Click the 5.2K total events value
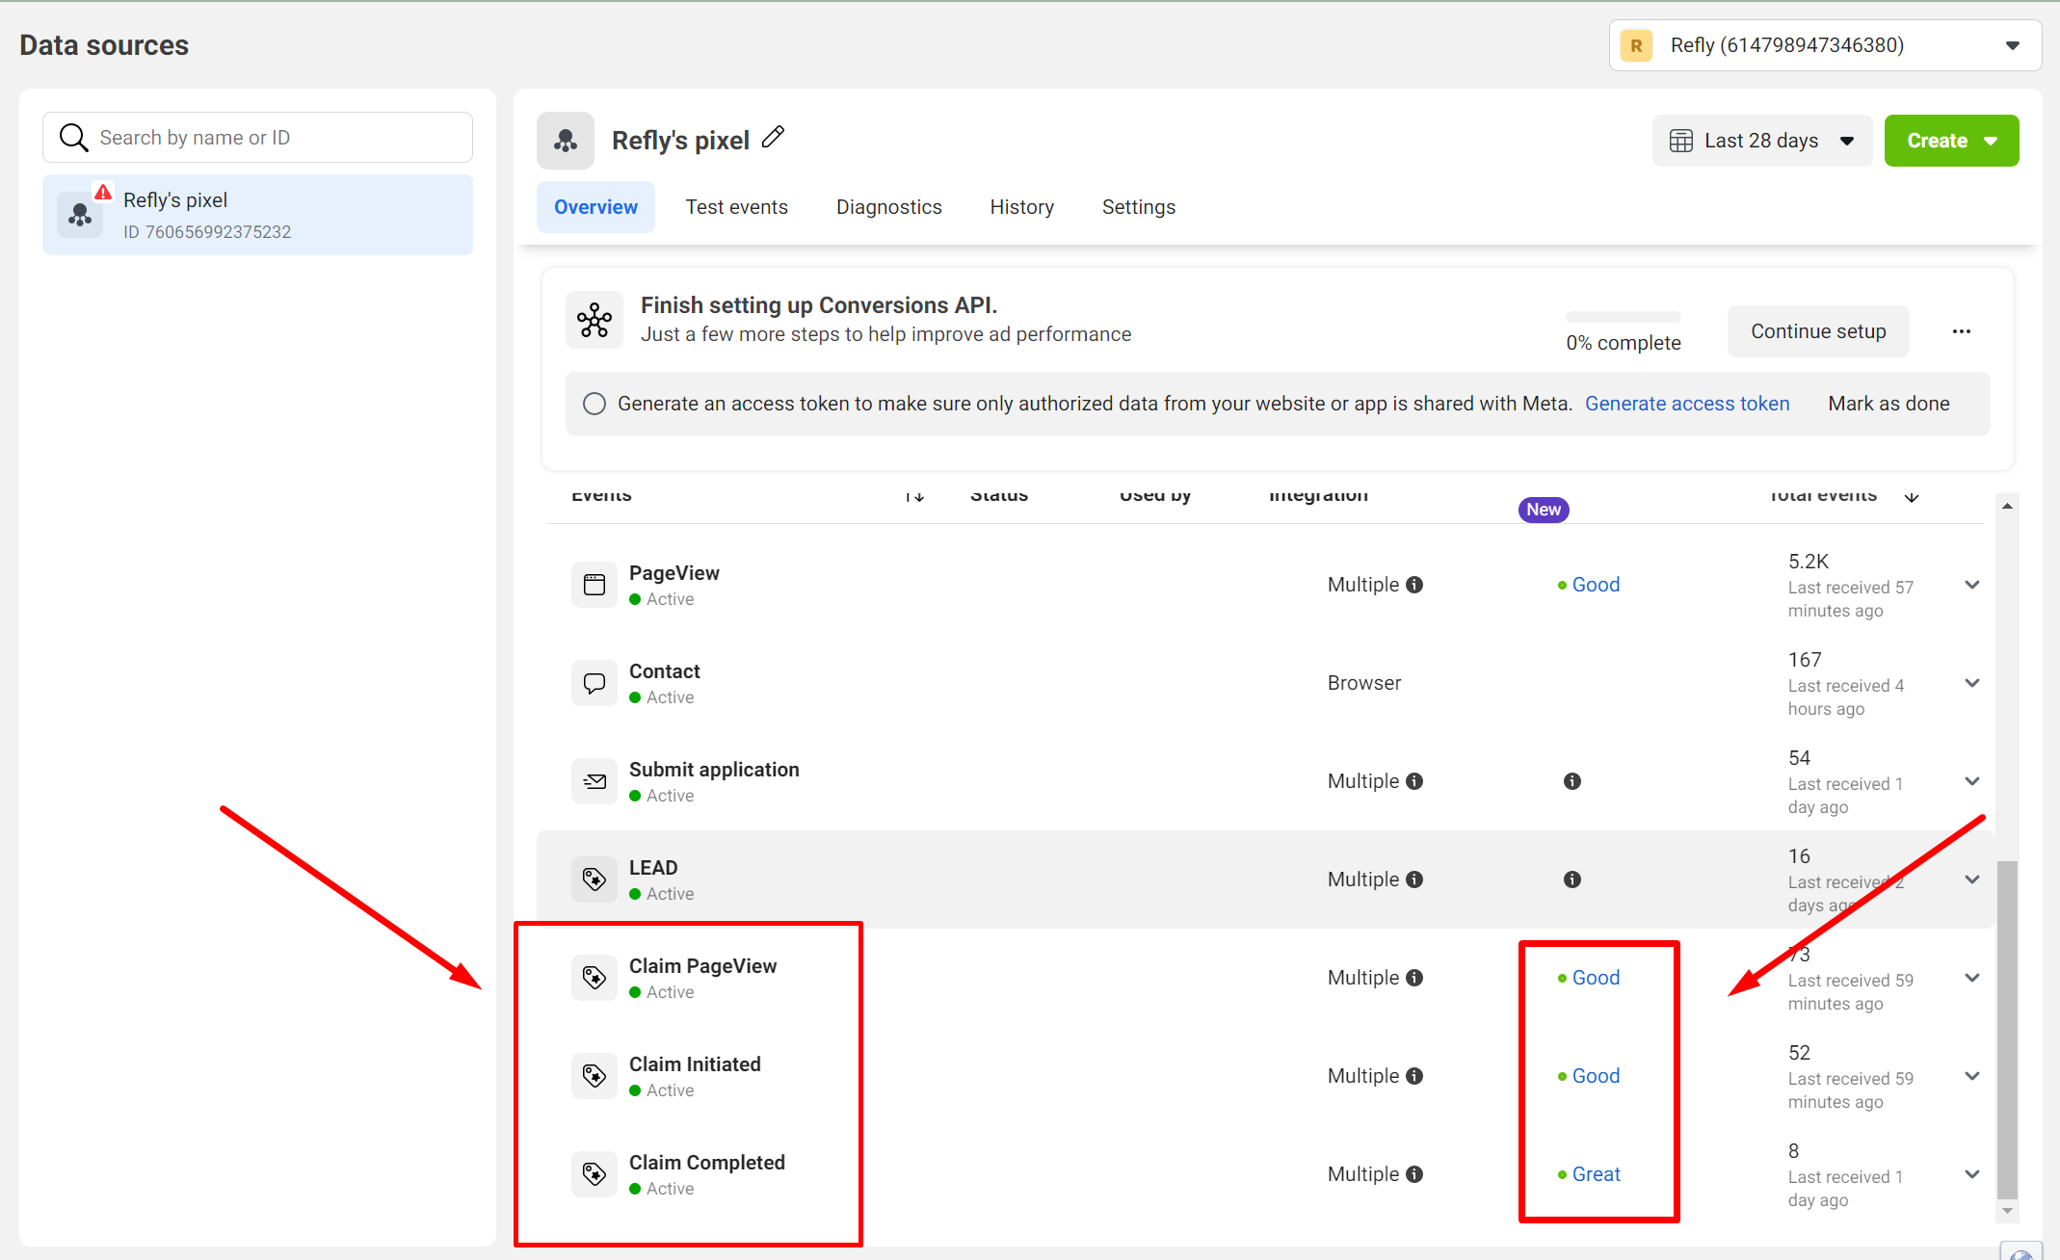This screenshot has height=1260, width=2060. click(1809, 562)
